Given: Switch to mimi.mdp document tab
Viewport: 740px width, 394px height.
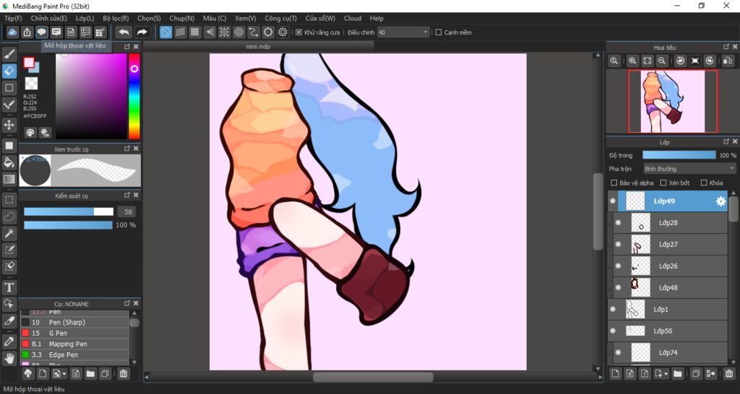Looking at the screenshot, I should pos(258,47).
